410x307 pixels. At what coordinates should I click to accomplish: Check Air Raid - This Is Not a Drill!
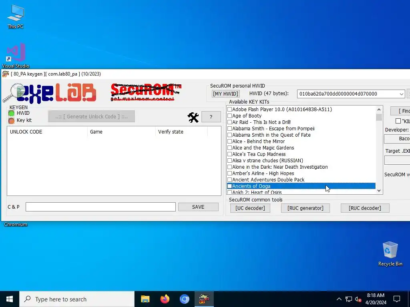(229, 122)
